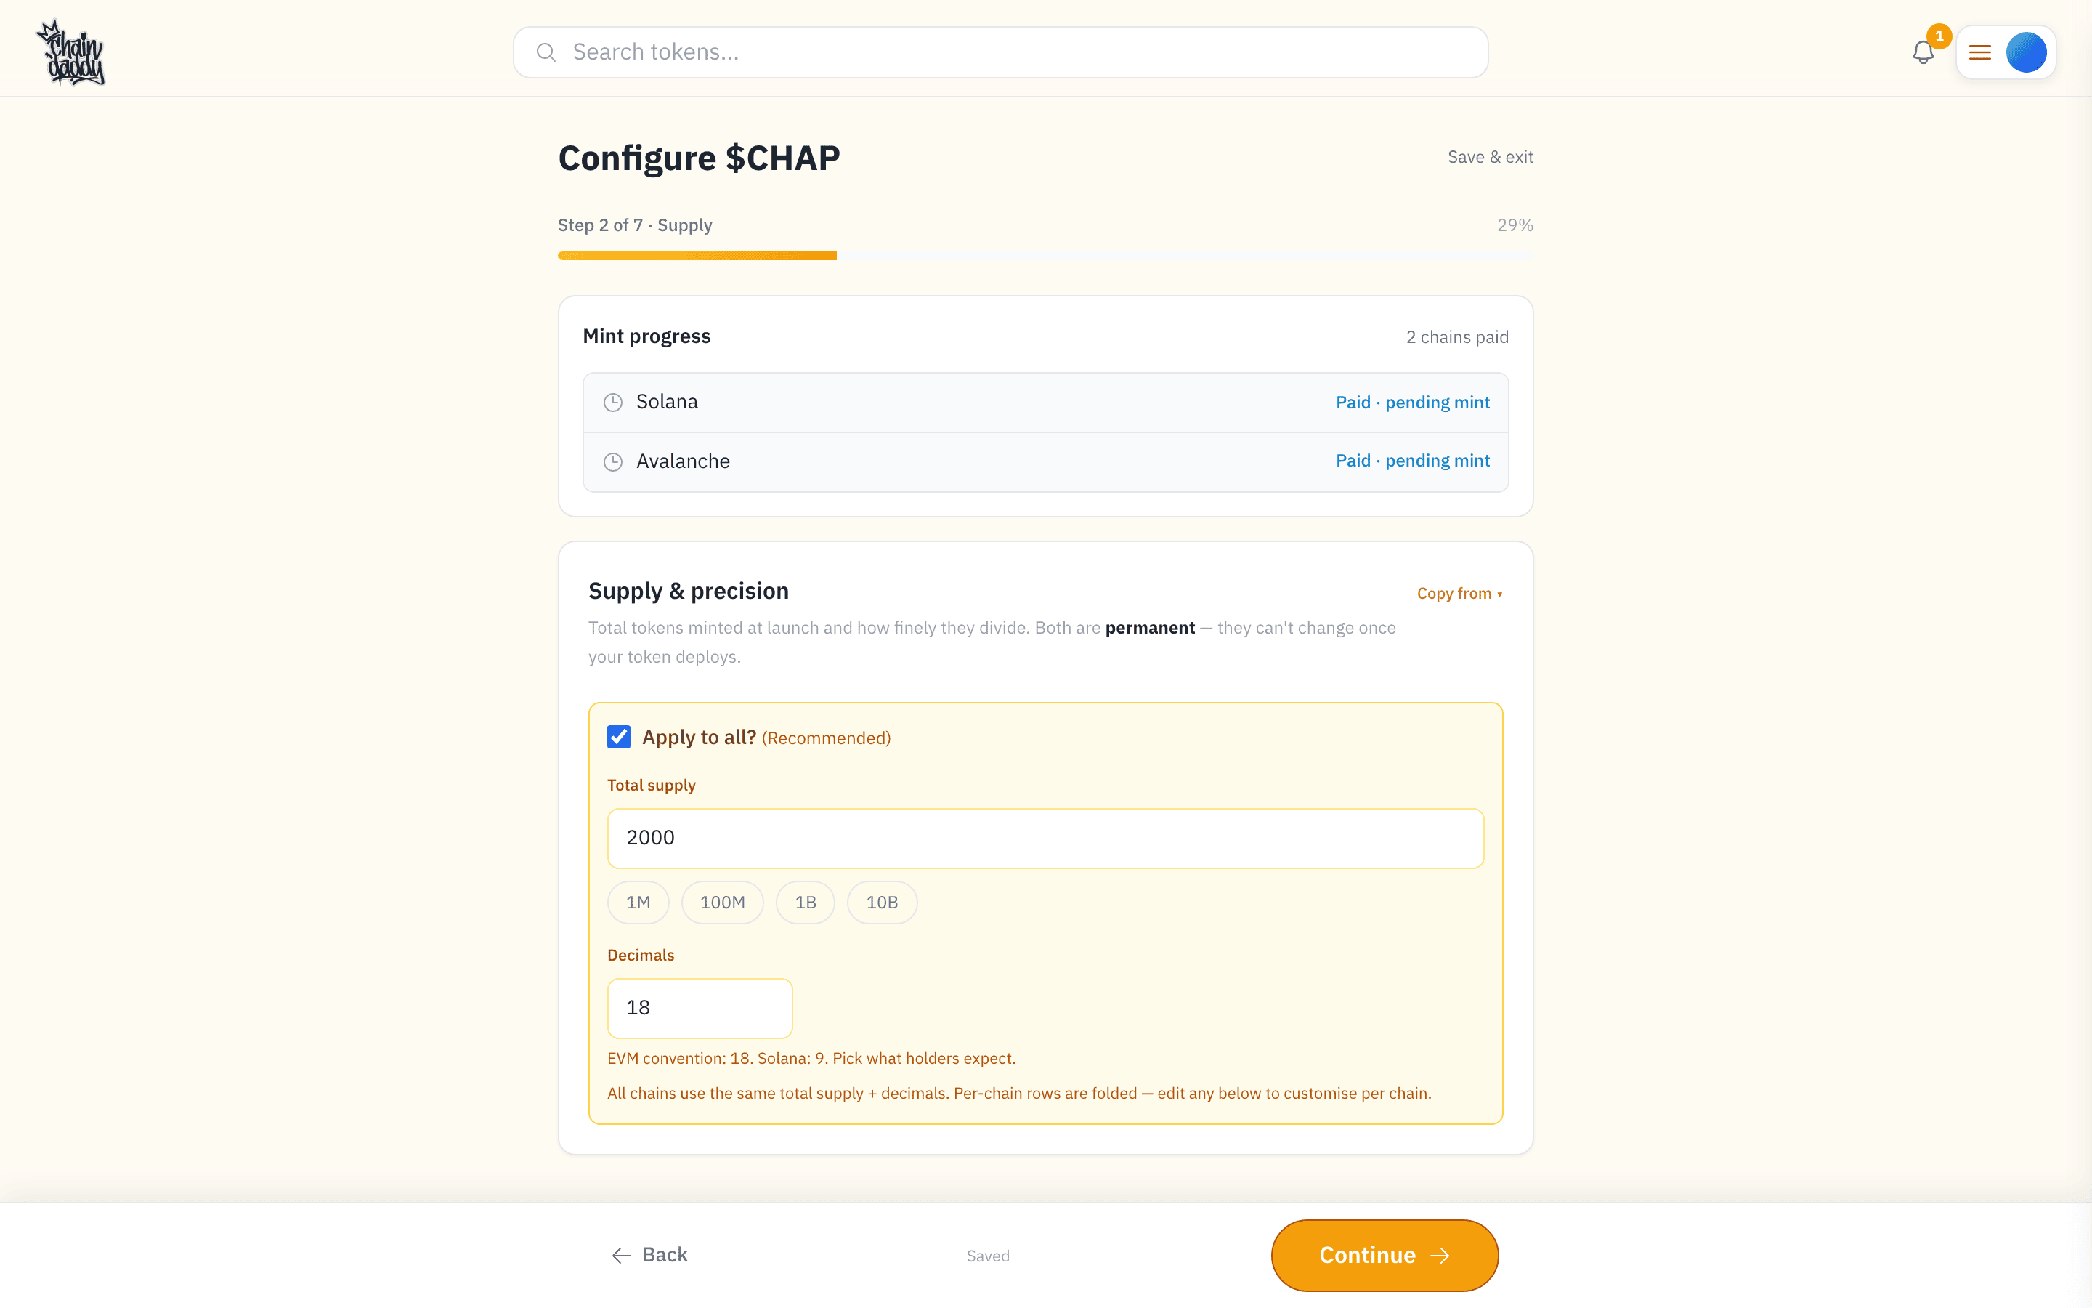The height and width of the screenshot is (1308, 2092).
Task: Select the 1M supply preset
Action: tap(638, 903)
